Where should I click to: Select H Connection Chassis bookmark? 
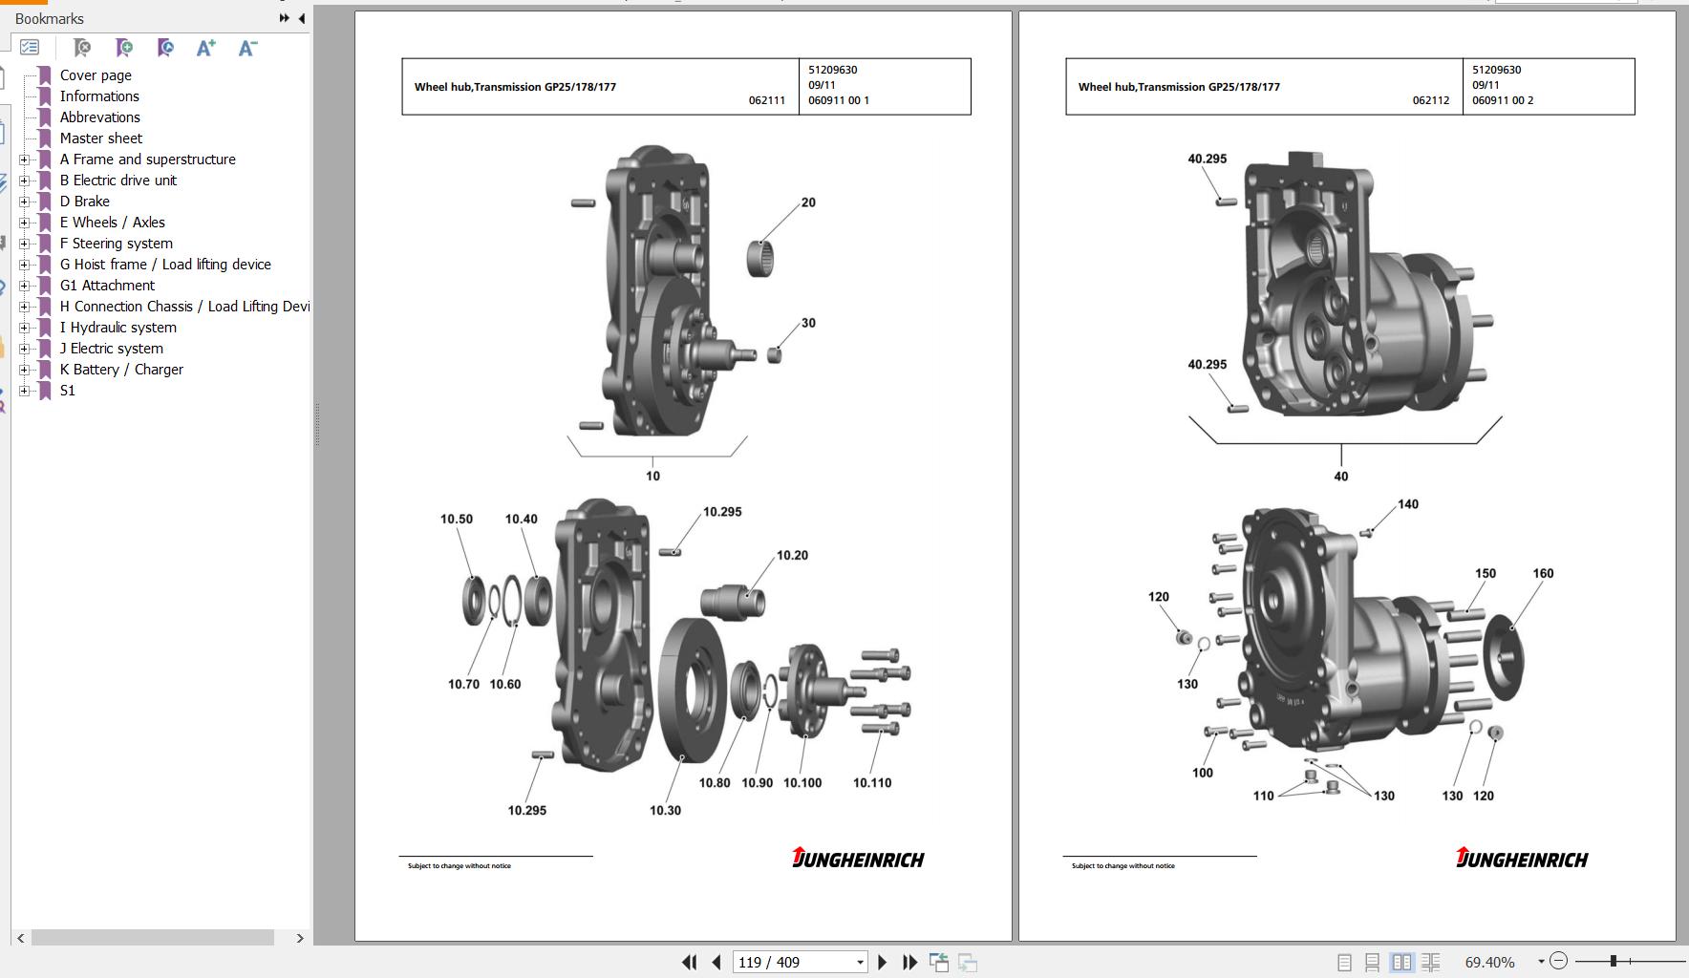(x=184, y=307)
